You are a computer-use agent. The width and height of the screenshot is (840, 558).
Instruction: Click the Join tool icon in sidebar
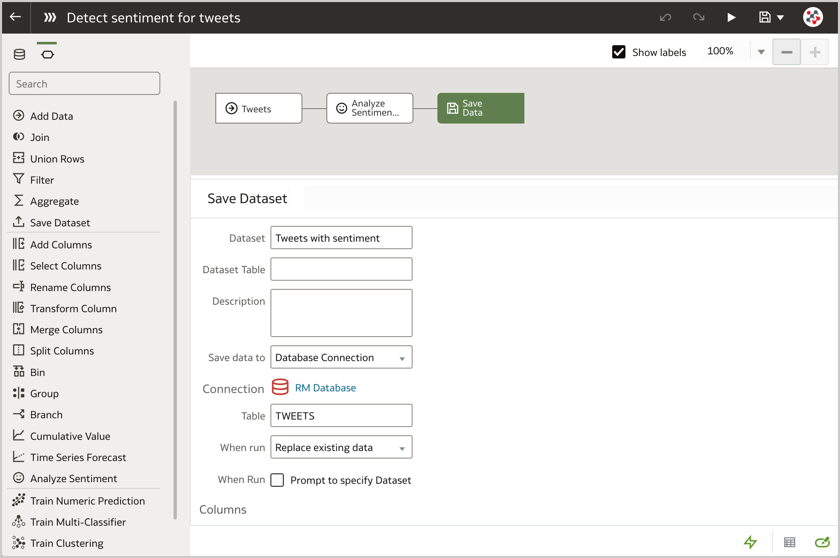[x=19, y=136]
